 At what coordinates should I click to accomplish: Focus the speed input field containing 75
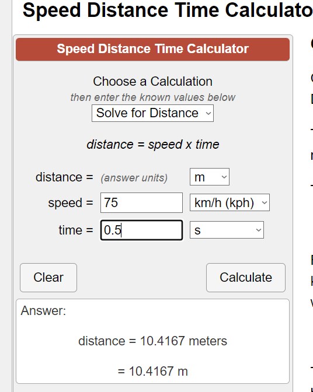[x=142, y=202]
